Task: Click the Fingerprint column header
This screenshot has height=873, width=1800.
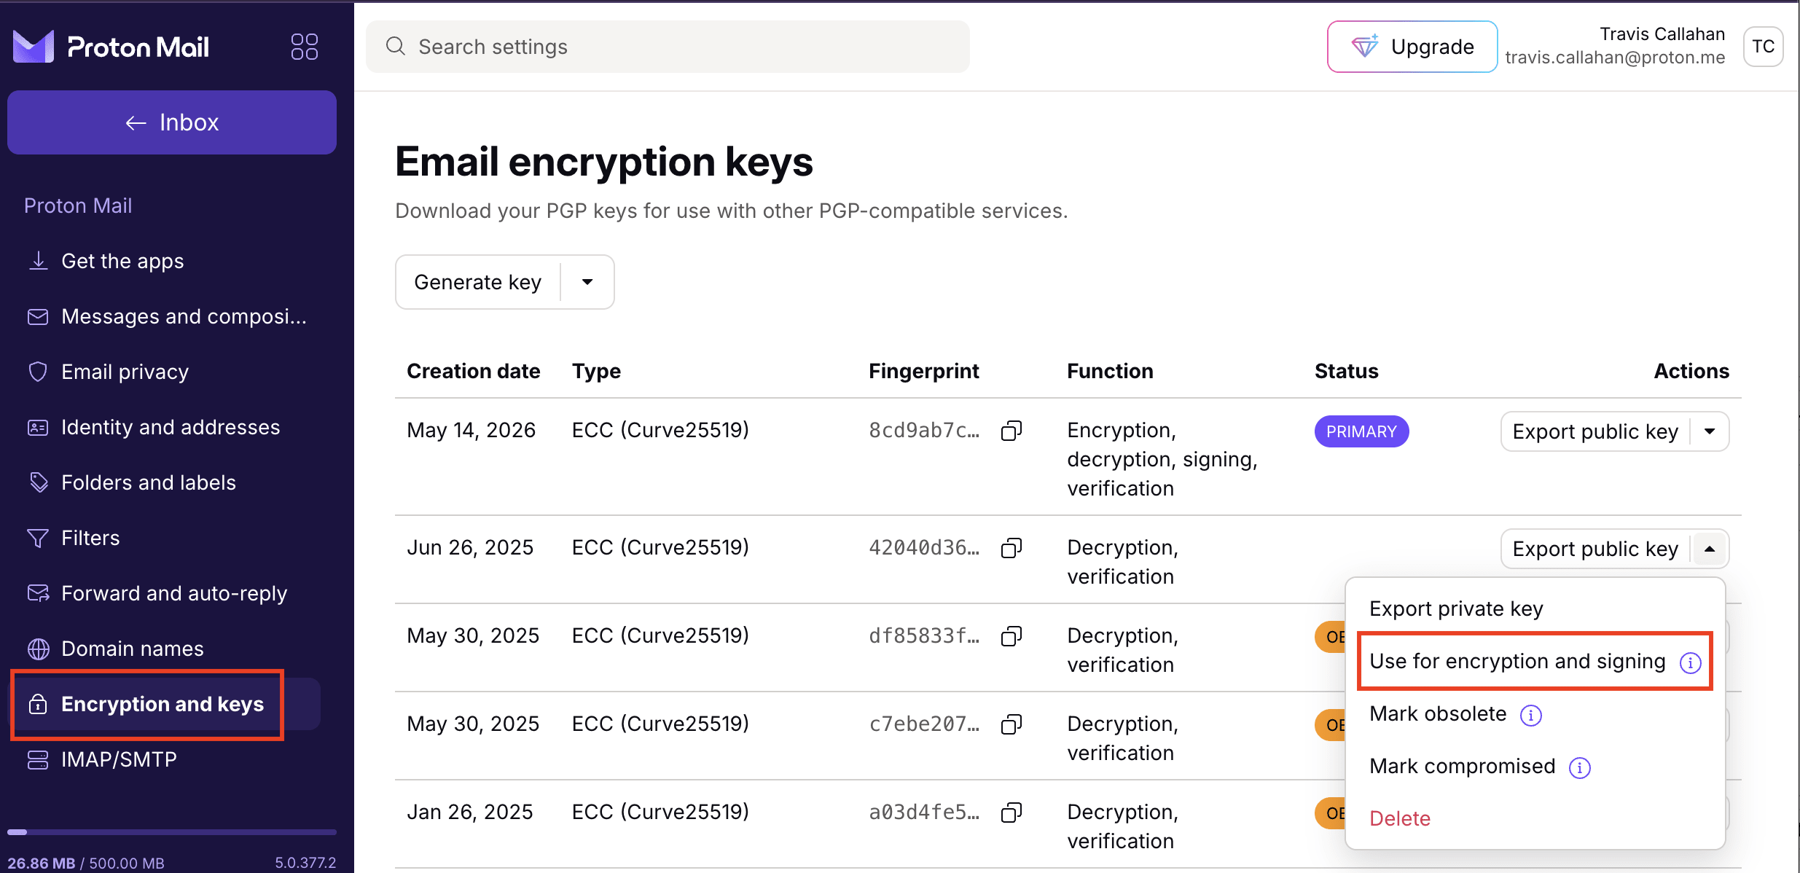Action: 923,371
